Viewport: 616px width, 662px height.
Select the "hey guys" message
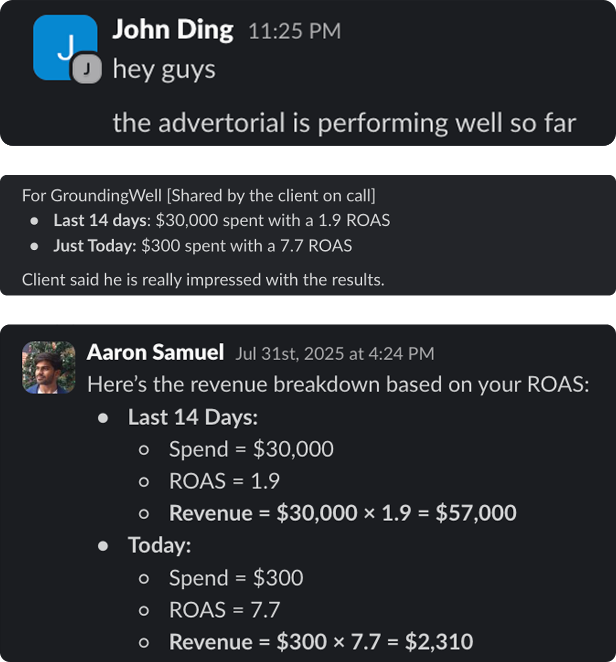(164, 69)
